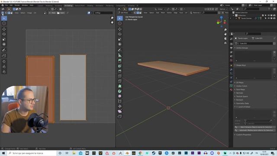Toggle visibility eye for Collection
This screenshot has height=156, width=277.
click(x=268, y=16)
